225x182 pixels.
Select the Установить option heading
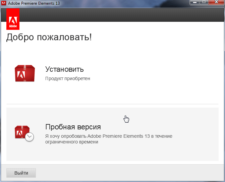(x=64, y=69)
